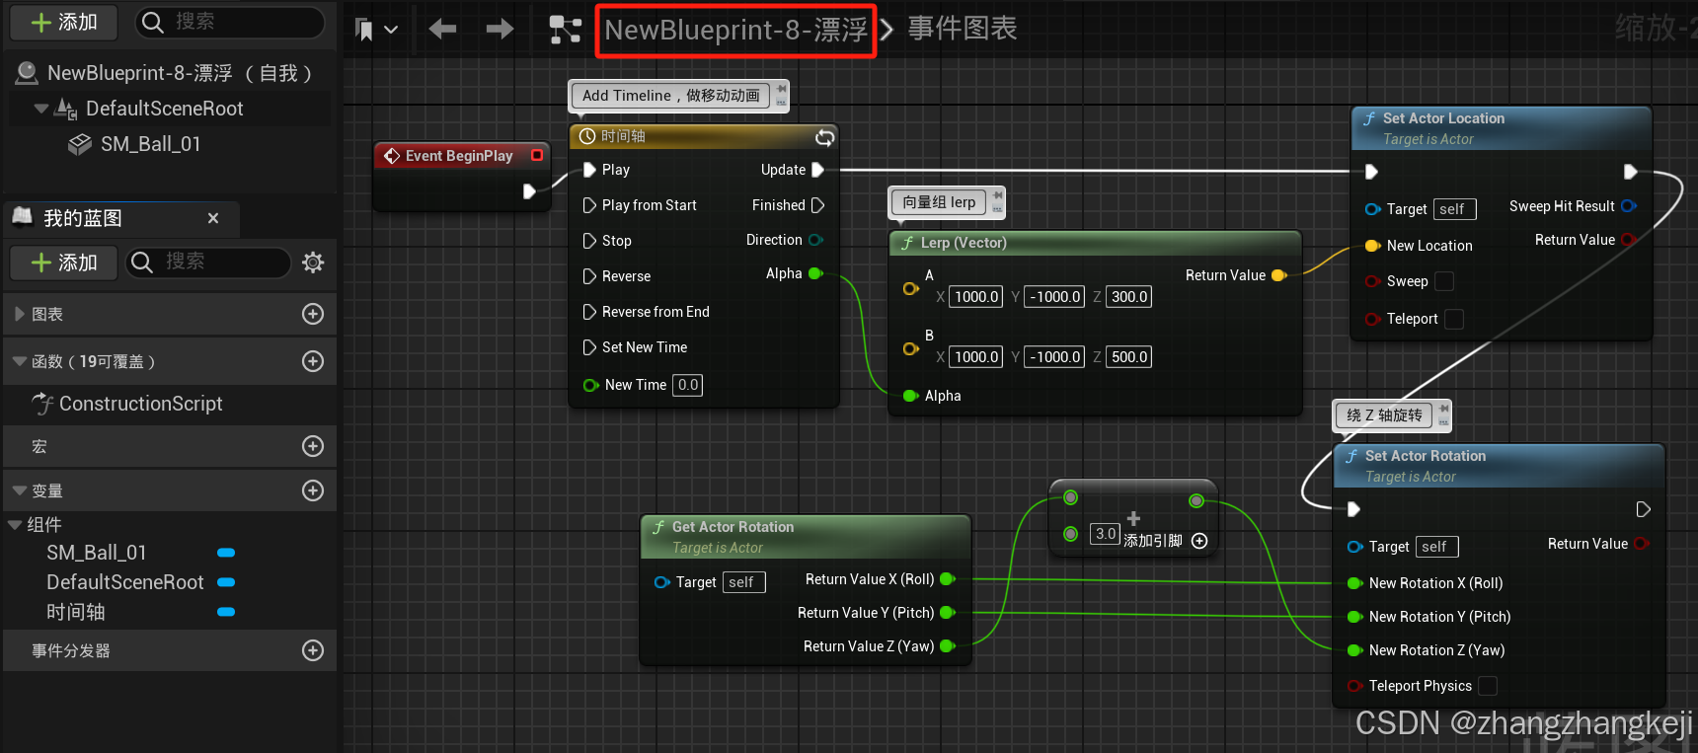This screenshot has width=1698, height=753.
Task: Click Play from Start exec pin
Action: coord(589,205)
